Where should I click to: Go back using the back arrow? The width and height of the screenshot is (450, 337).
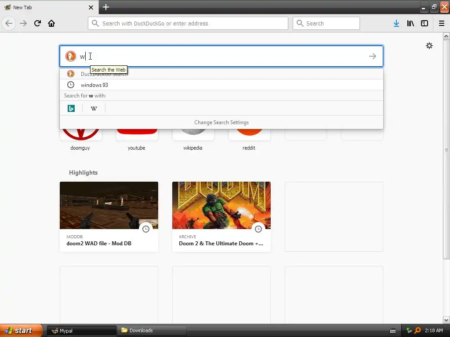pos(9,23)
